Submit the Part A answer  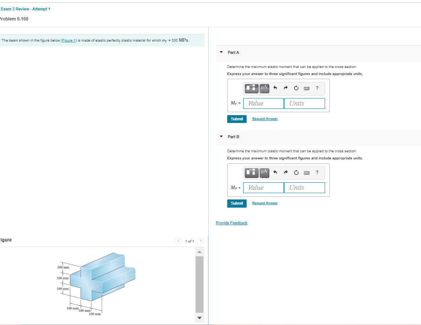[237, 119]
